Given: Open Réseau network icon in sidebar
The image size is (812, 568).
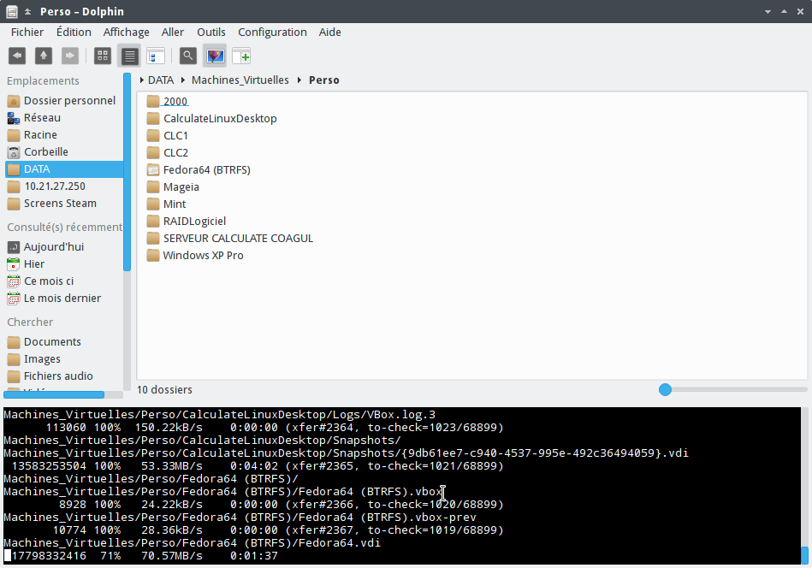Looking at the screenshot, I should coord(14,118).
